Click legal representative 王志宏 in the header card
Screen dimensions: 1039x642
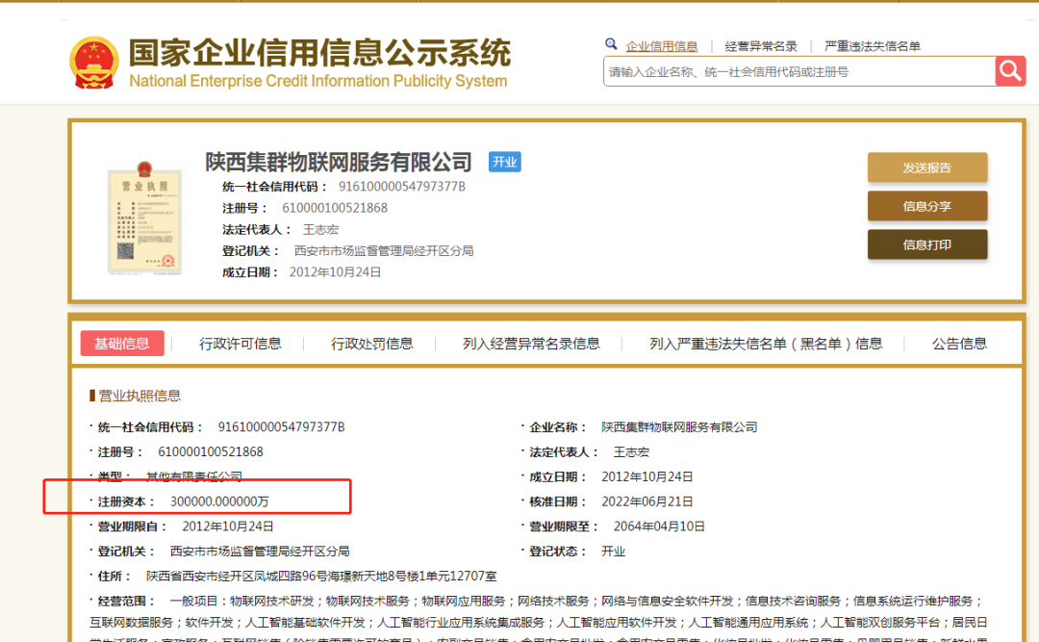click(x=320, y=229)
